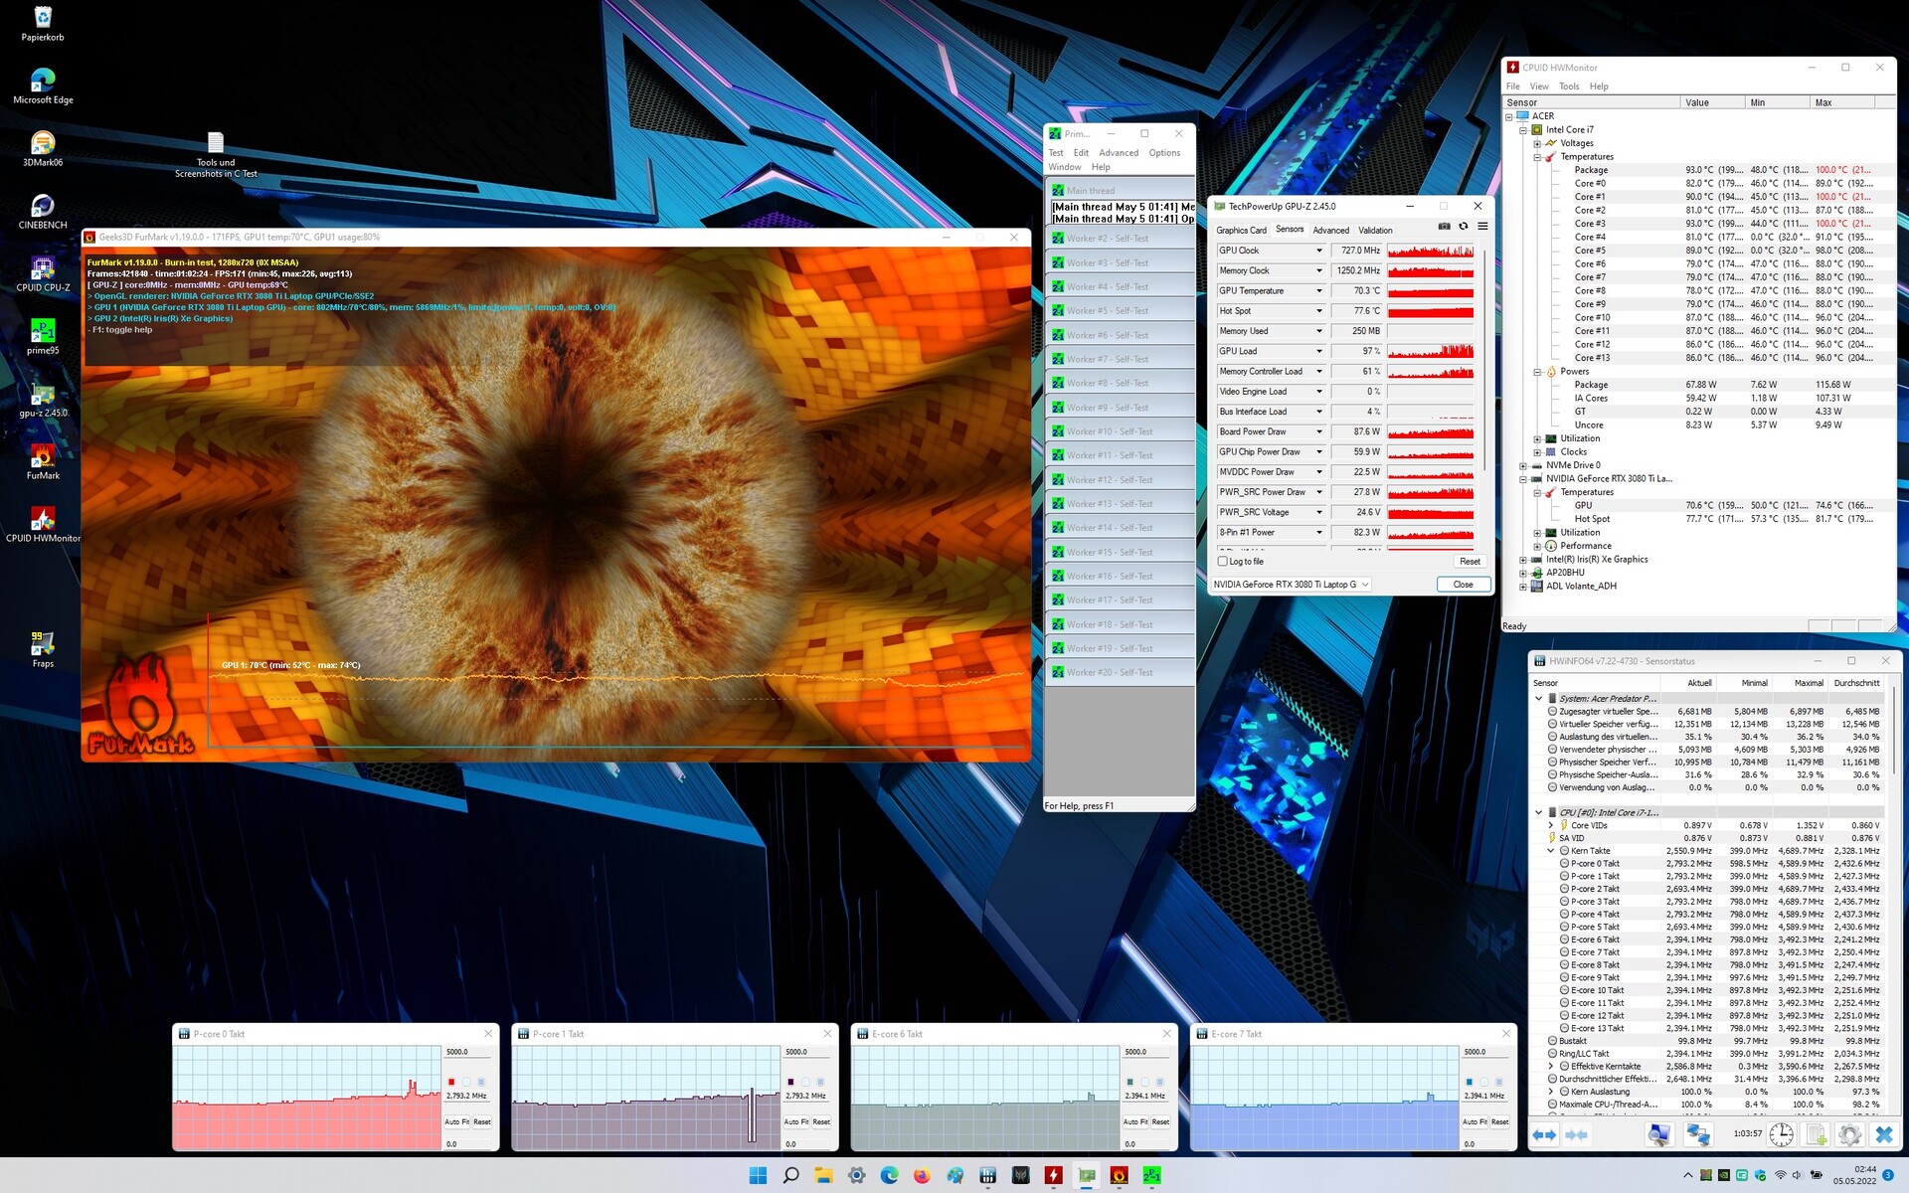Open the 3DMark06 desktop shortcut
This screenshot has width=1909, height=1193.
[43, 147]
